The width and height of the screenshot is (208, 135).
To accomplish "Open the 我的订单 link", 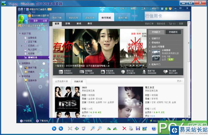I will 149,24.
